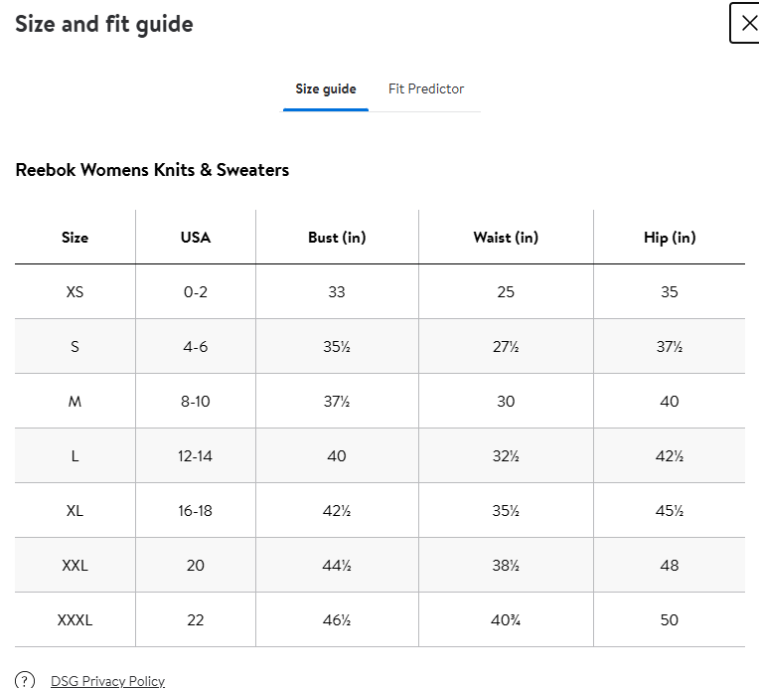Click the 12-14 USA size cell
Screen dimensions: 759x688
196,456
